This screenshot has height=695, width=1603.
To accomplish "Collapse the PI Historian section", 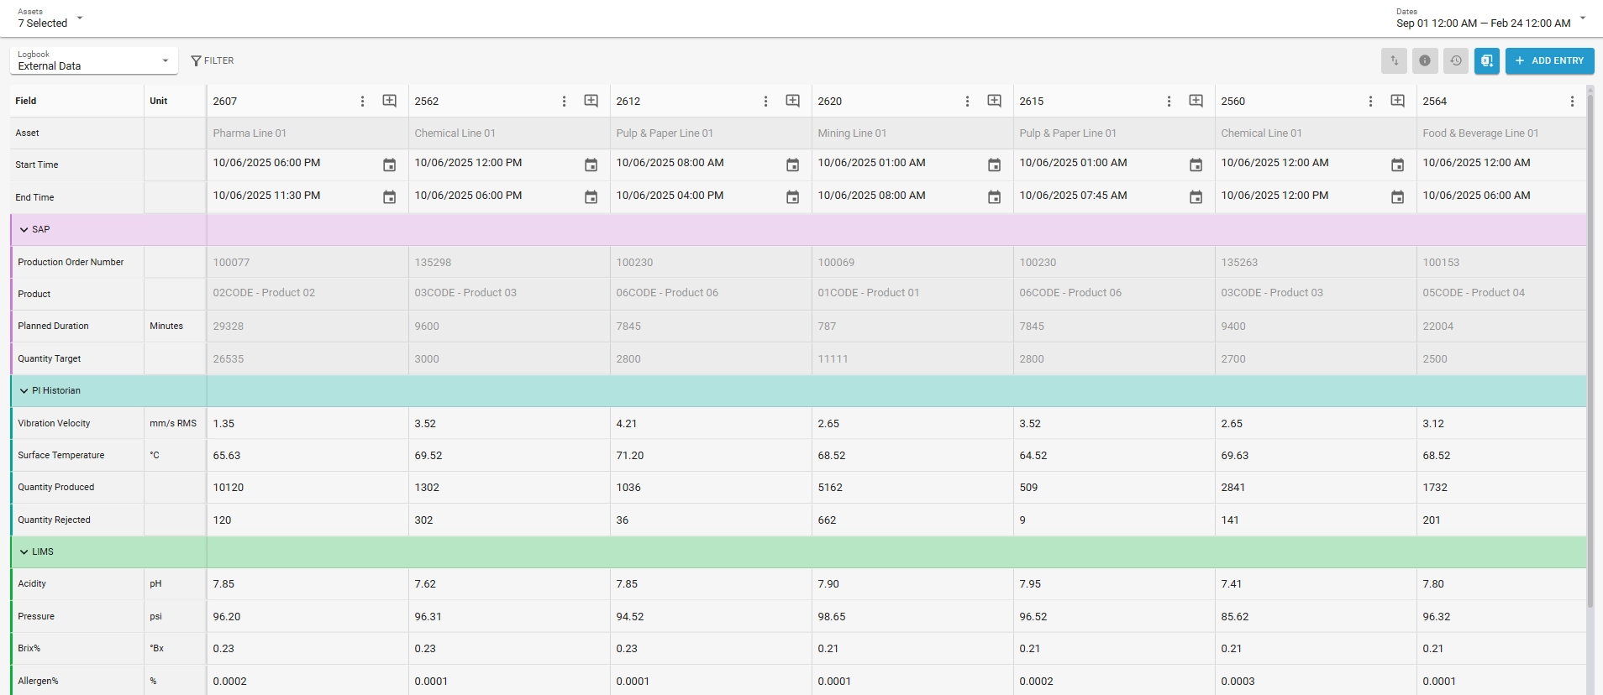I will click(x=24, y=390).
